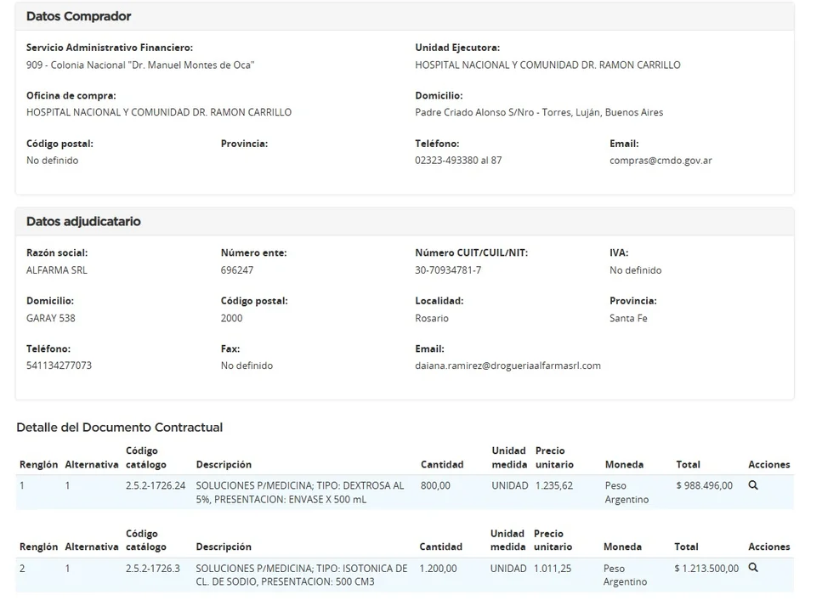The image size is (828, 612).
Task: Select Oficina de compra hospital name value
Action: 158,112
